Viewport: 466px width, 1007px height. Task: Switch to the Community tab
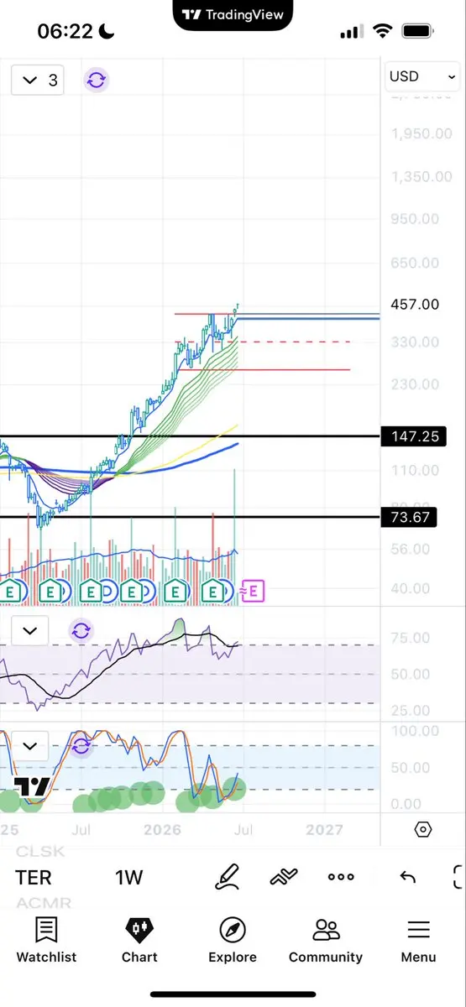(x=326, y=939)
